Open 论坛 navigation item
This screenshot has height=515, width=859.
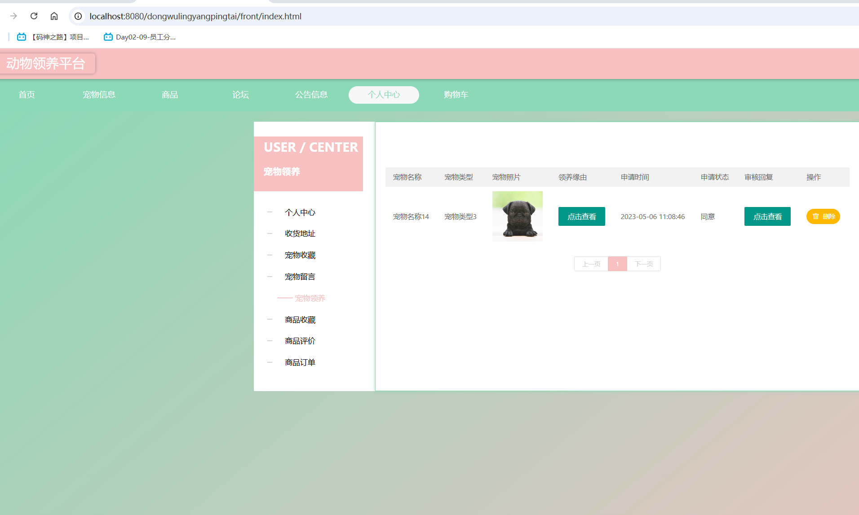[x=241, y=95]
